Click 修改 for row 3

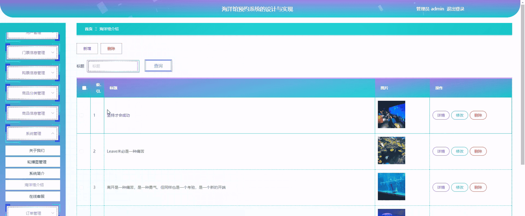click(459, 187)
